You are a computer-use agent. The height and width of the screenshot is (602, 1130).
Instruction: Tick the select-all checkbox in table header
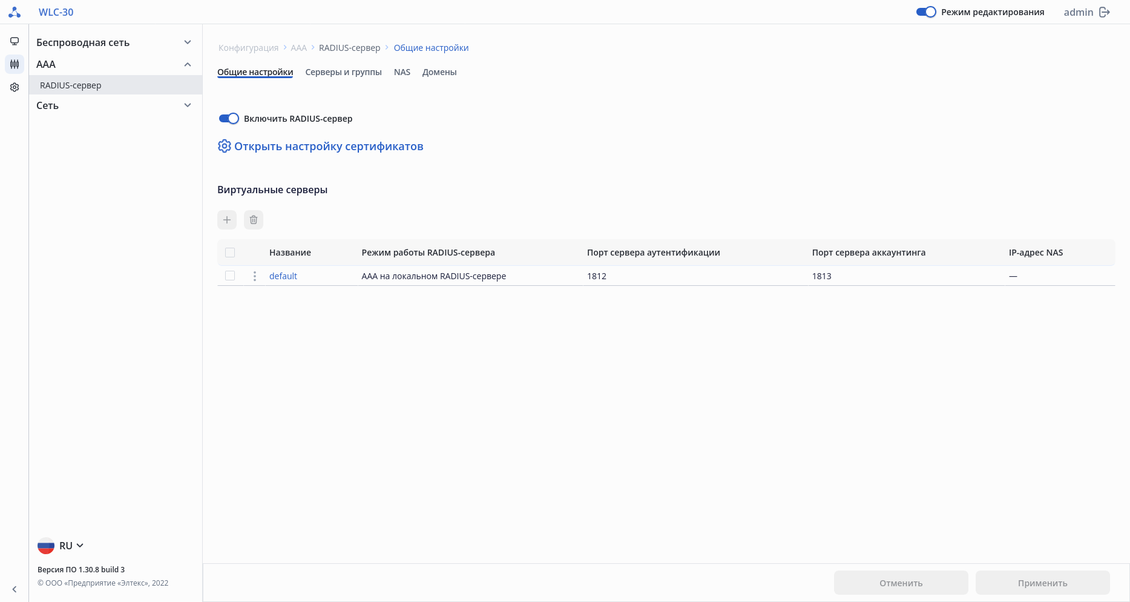[230, 253]
